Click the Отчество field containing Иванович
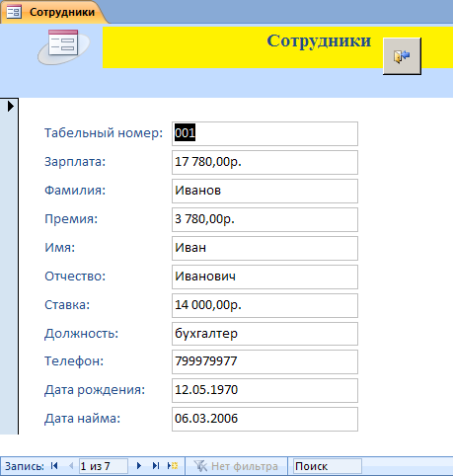Image resolution: width=453 pixels, height=476 pixels. 264,277
